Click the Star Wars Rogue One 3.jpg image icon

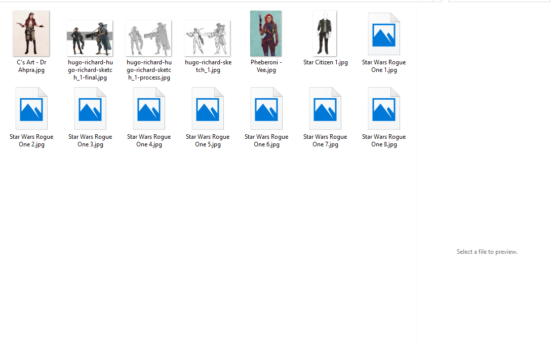click(90, 108)
